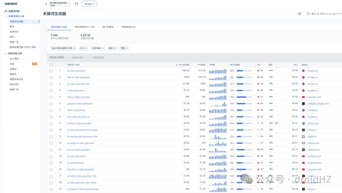
Task: Click the Canva icon beside canva.com
Action: [303, 123]
